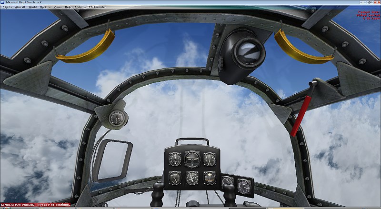Viewport: 381px width, 209px height.
Task: Click the left control yoke grip
Action: pos(158,194)
